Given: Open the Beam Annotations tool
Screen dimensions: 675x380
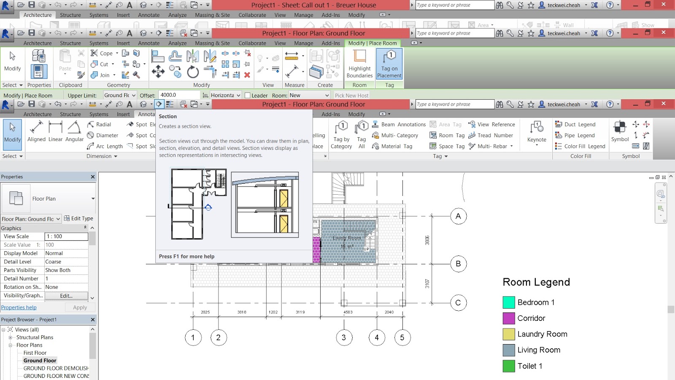Looking at the screenshot, I should pos(399,125).
